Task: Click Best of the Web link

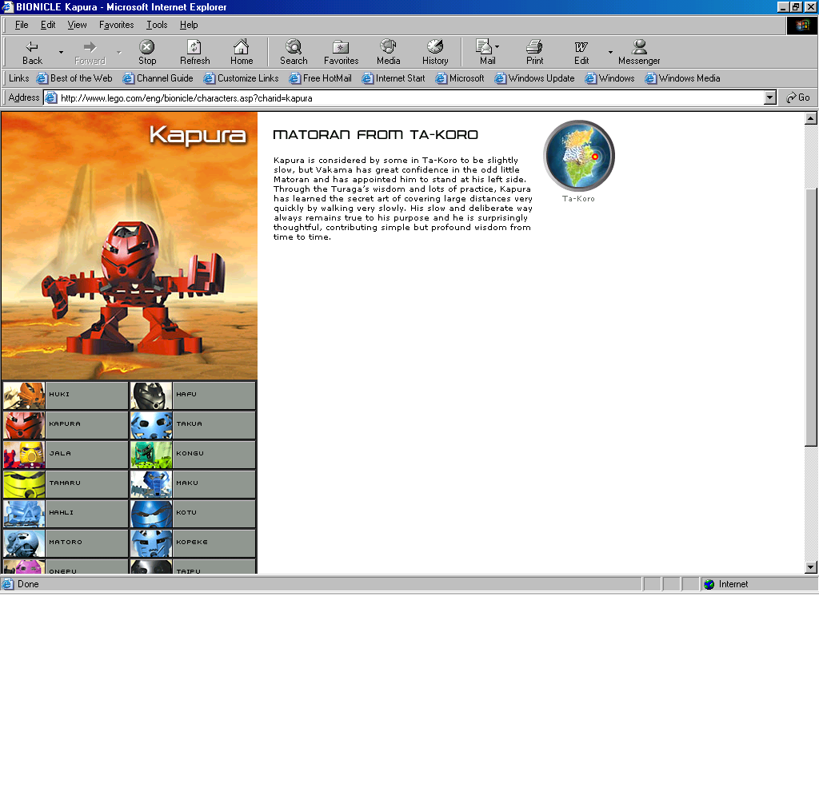Action: click(x=74, y=78)
